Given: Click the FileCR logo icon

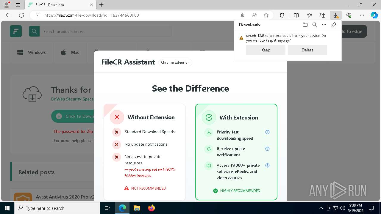Looking at the screenshot, I should click(x=16, y=31).
